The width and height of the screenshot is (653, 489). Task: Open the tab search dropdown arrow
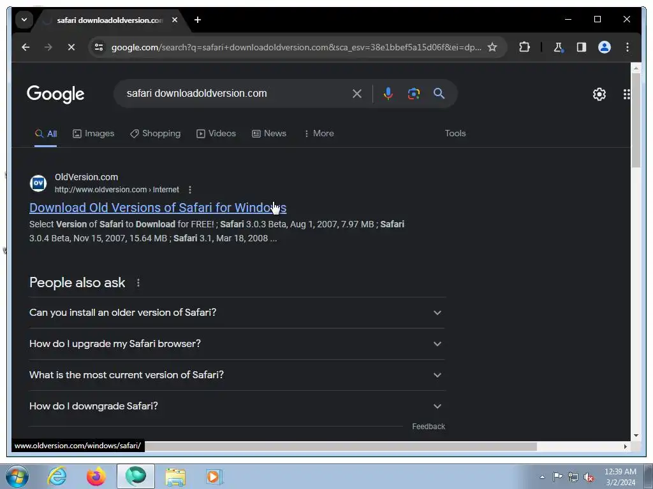[x=24, y=20]
